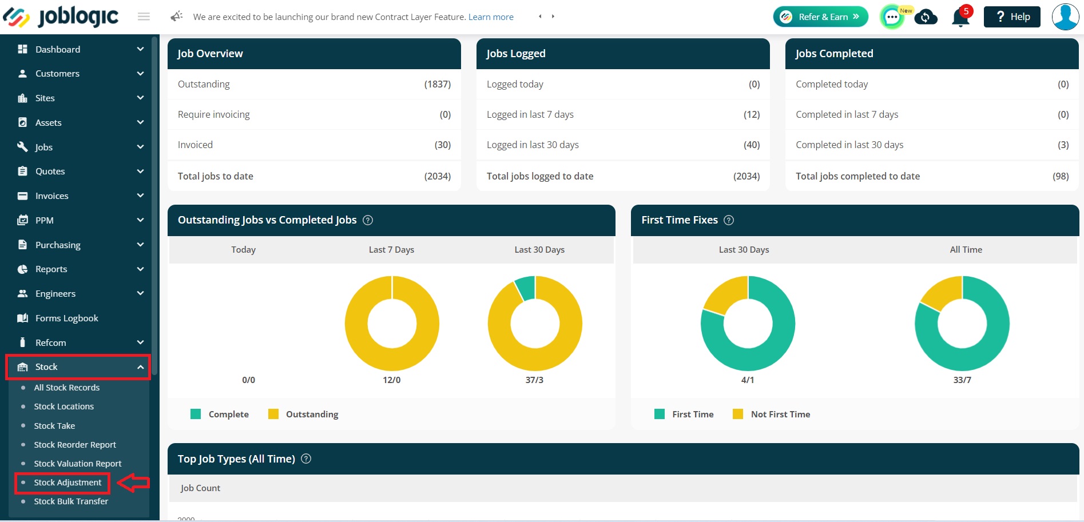Viewport: 1084px width, 522px height.
Task: Open help for Outstanding vs Completed Jobs
Action: 368,220
